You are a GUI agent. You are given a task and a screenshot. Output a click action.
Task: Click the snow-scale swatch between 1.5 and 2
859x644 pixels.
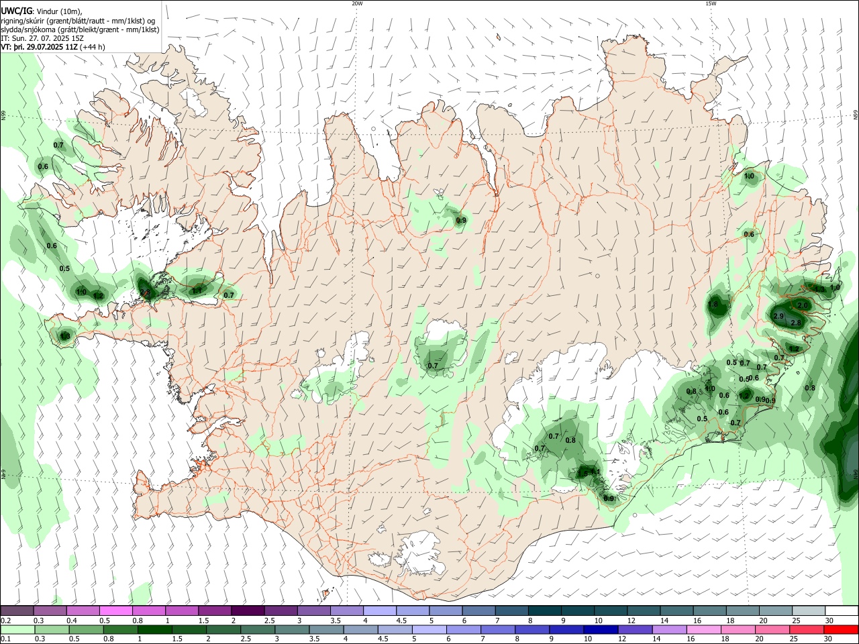tap(215, 610)
